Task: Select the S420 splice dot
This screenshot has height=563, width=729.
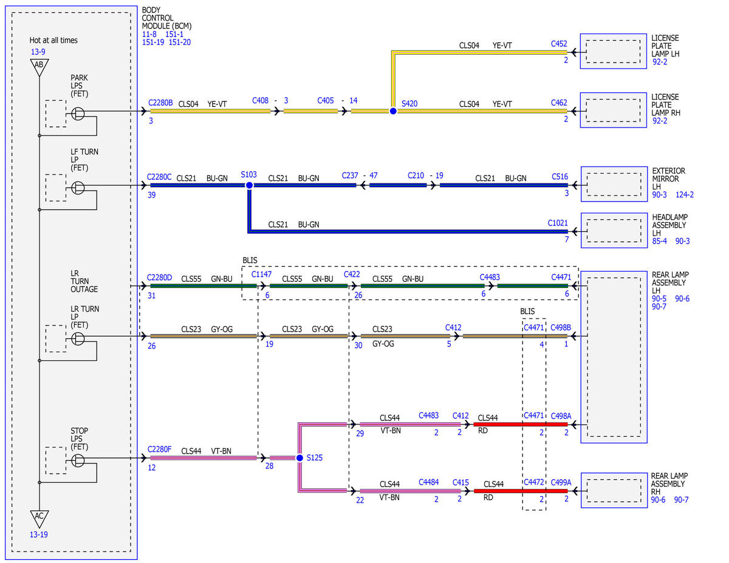Action: tap(393, 111)
